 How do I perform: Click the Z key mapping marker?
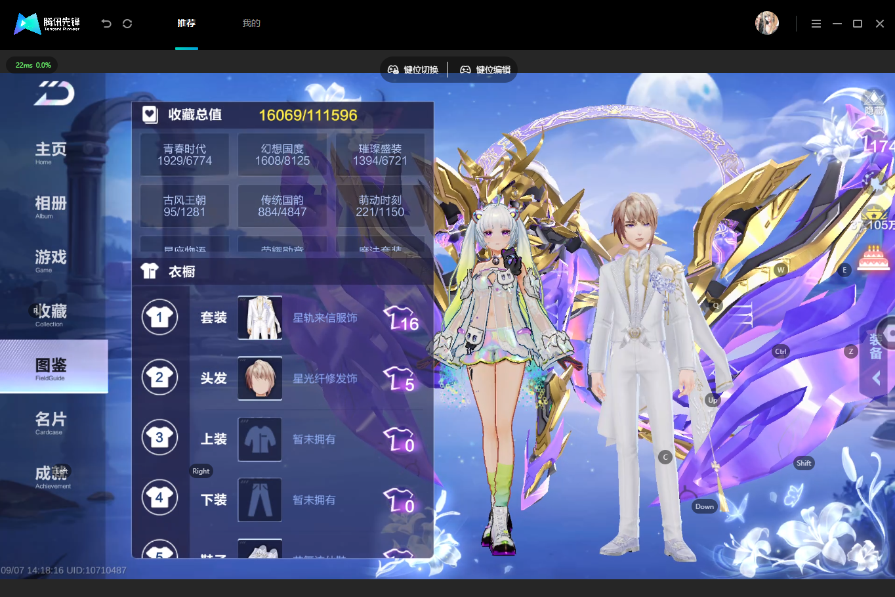point(851,351)
